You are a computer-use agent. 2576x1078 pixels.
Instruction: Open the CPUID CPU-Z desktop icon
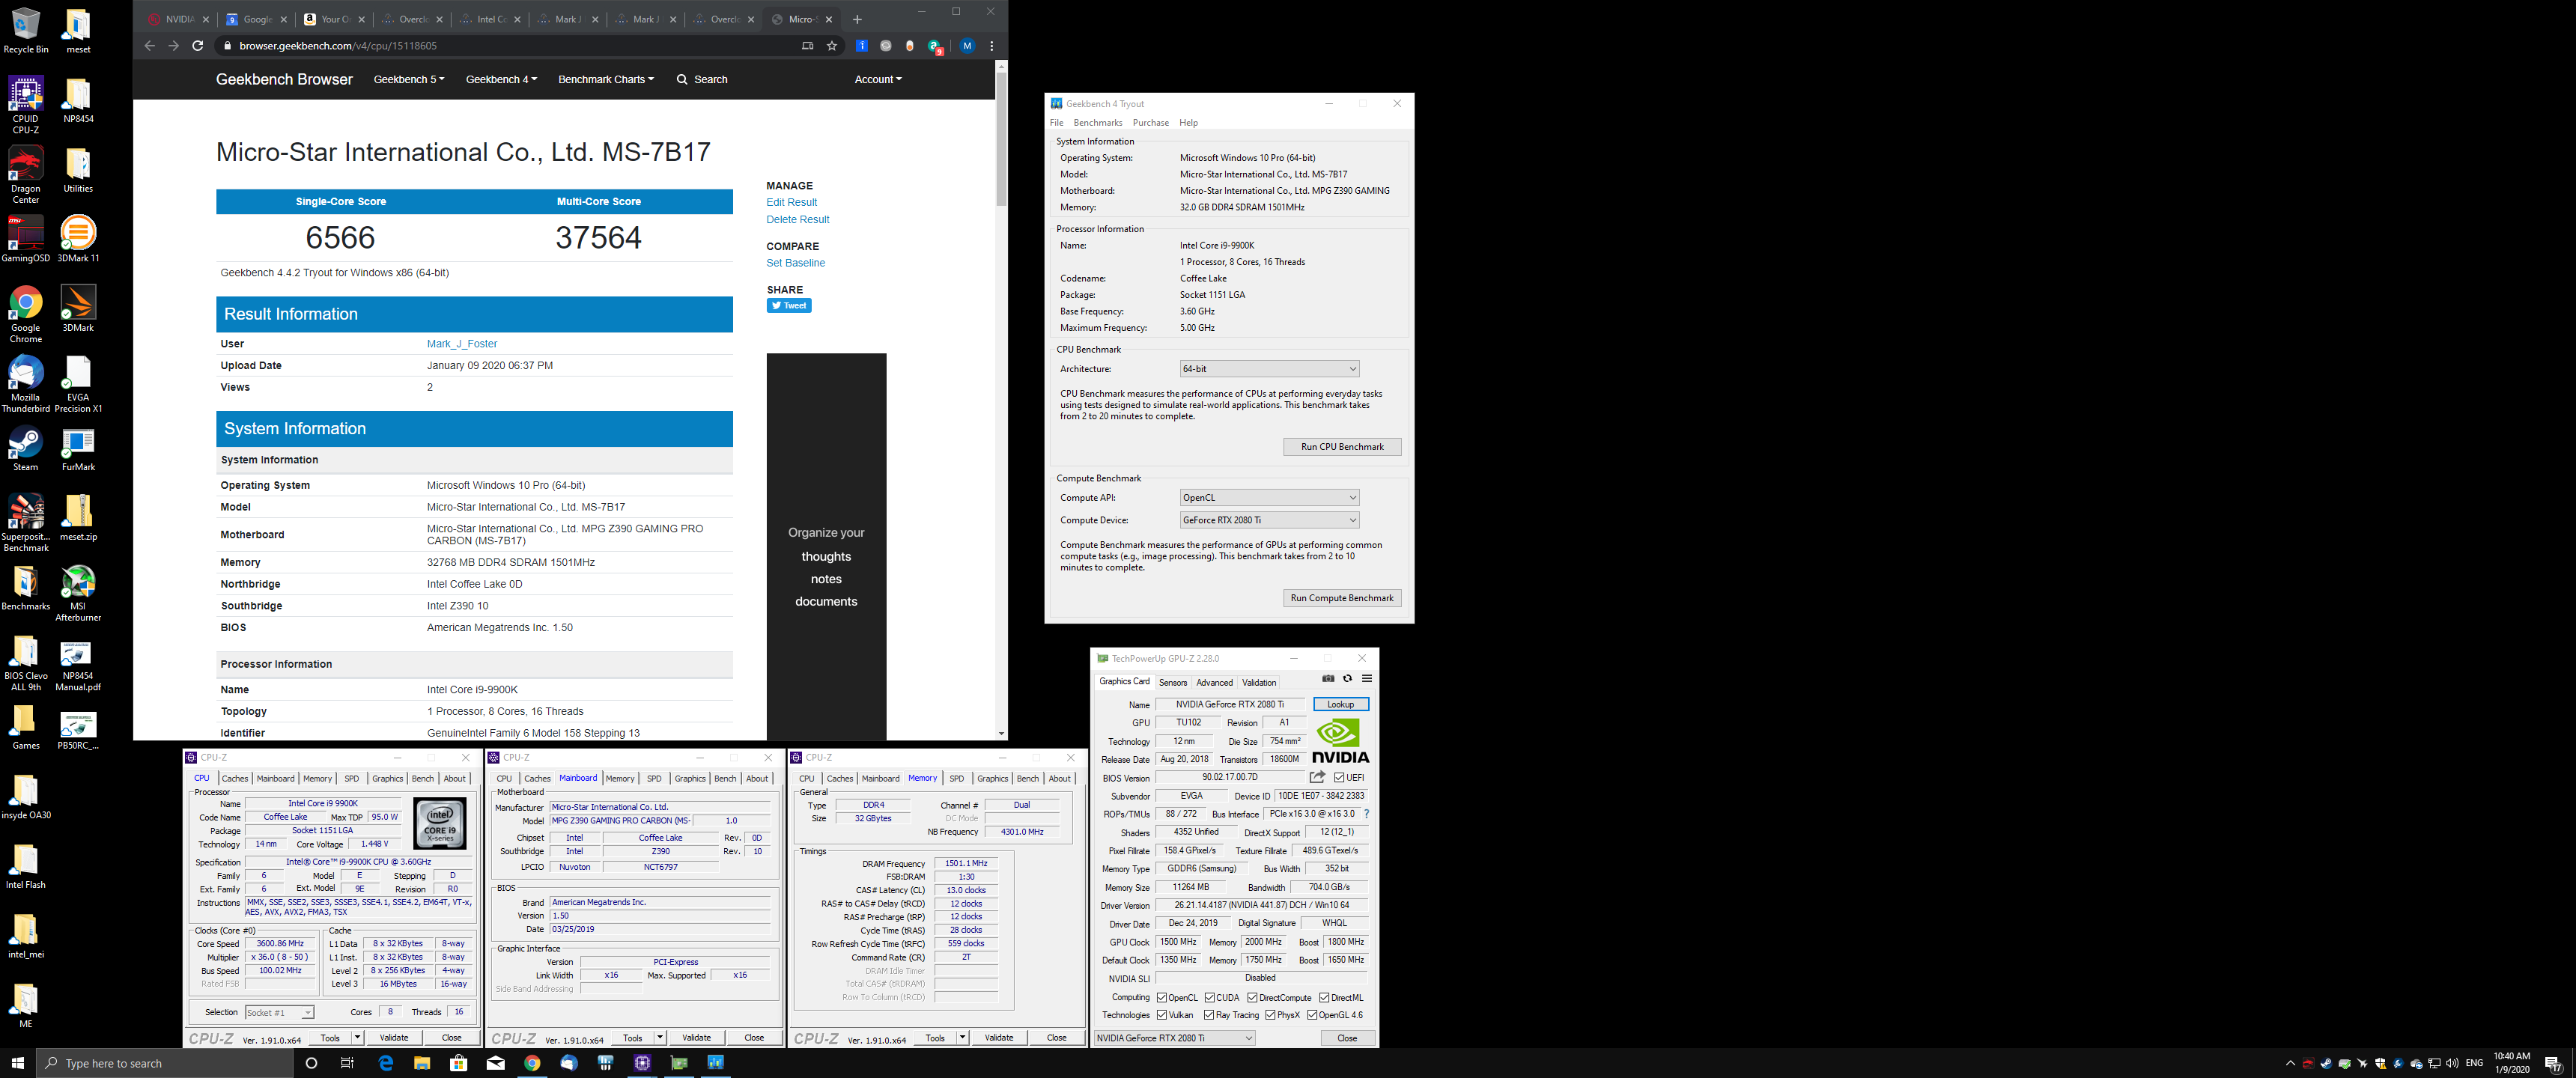click(25, 104)
